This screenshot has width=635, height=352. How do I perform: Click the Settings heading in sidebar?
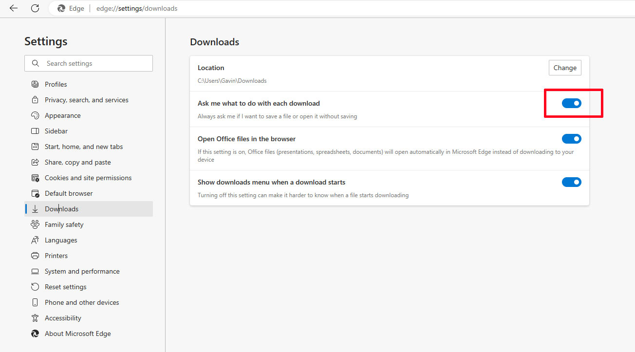point(46,41)
